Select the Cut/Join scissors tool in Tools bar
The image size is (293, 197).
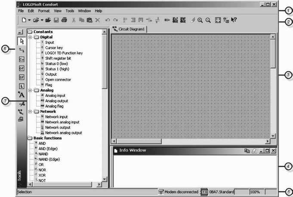click(x=22, y=104)
